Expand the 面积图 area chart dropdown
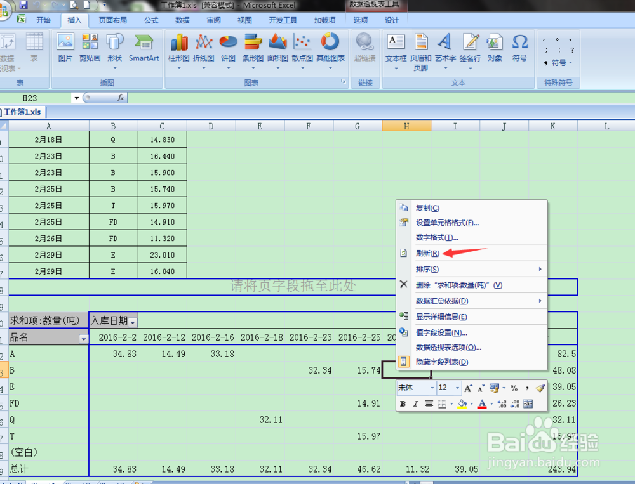This screenshot has width=635, height=484. coord(278,68)
